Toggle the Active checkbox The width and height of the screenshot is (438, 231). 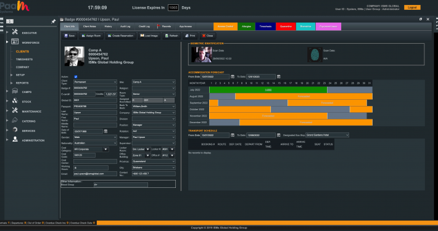point(76,77)
